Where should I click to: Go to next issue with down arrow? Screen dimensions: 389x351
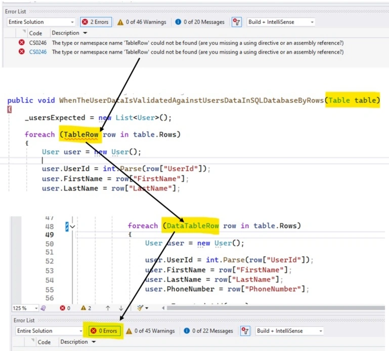pos(121,308)
